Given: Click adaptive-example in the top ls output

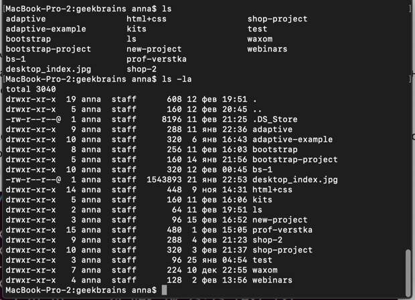Looking at the screenshot, I should coord(46,29).
